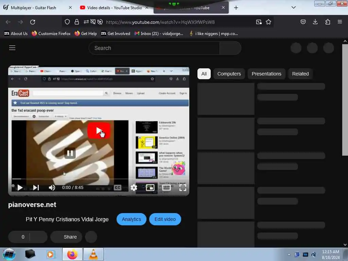Show hidden system tray icons
The image size is (348, 261).
pyautogui.click(x=289, y=255)
